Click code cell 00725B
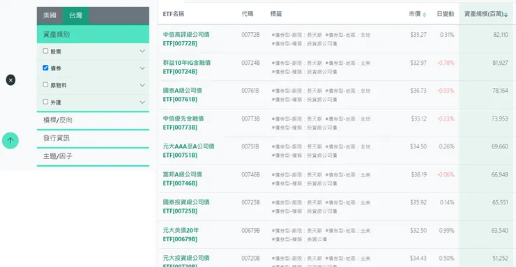The width and height of the screenshot is (516, 267). click(x=250, y=203)
